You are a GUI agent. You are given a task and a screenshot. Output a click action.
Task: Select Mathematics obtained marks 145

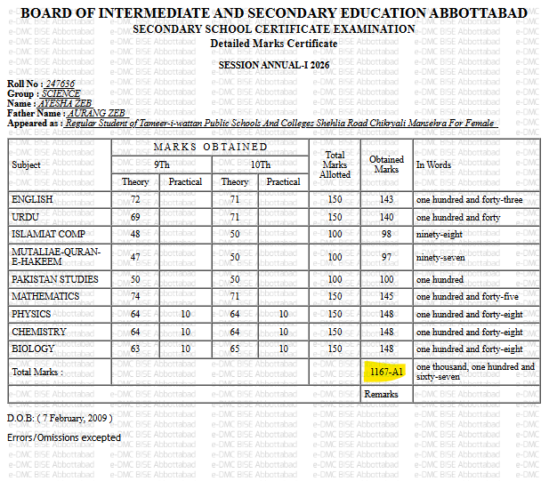(386, 296)
